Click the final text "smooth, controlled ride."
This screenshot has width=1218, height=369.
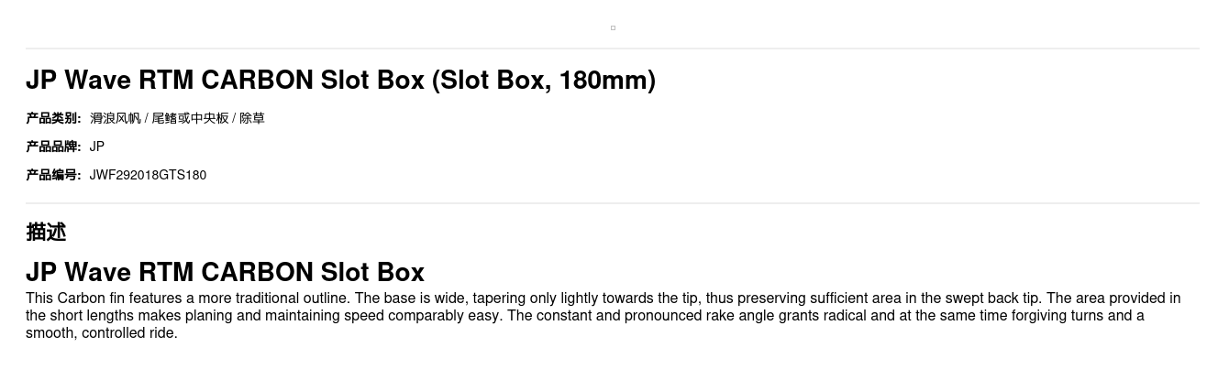102,333
